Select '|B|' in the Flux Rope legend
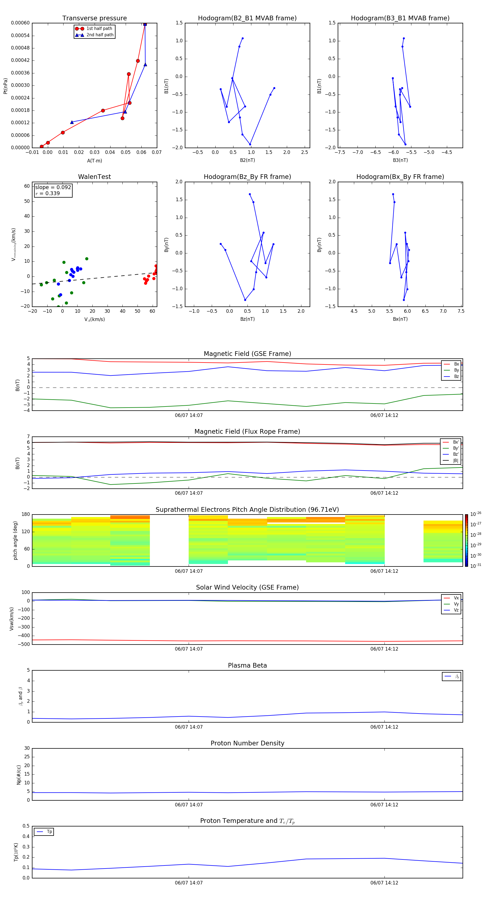Viewport: 495px width, 907px height. point(451,461)
